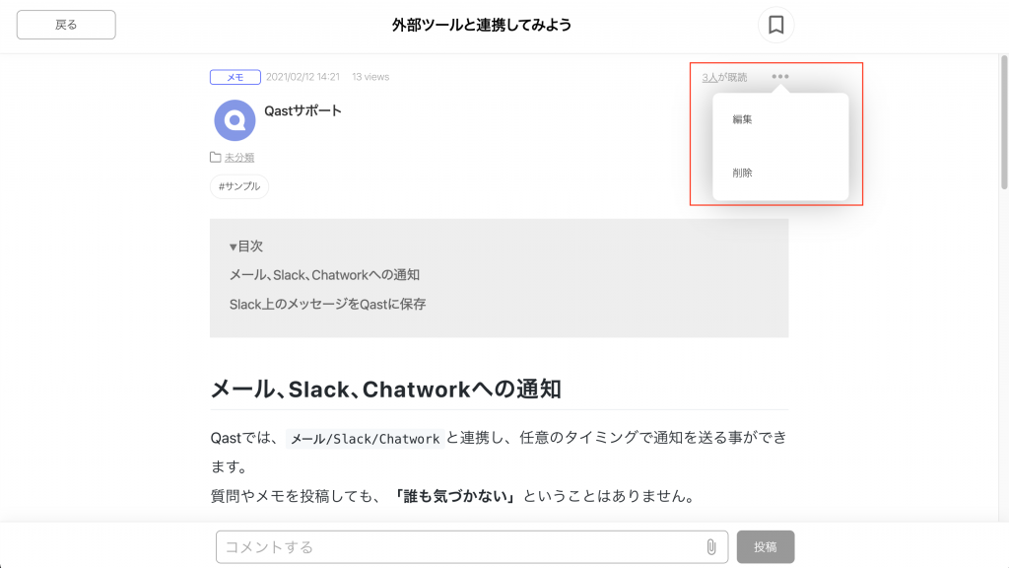Open the 未分類 category link
The height and width of the screenshot is (568, 1009).
(x=238, y=157)
